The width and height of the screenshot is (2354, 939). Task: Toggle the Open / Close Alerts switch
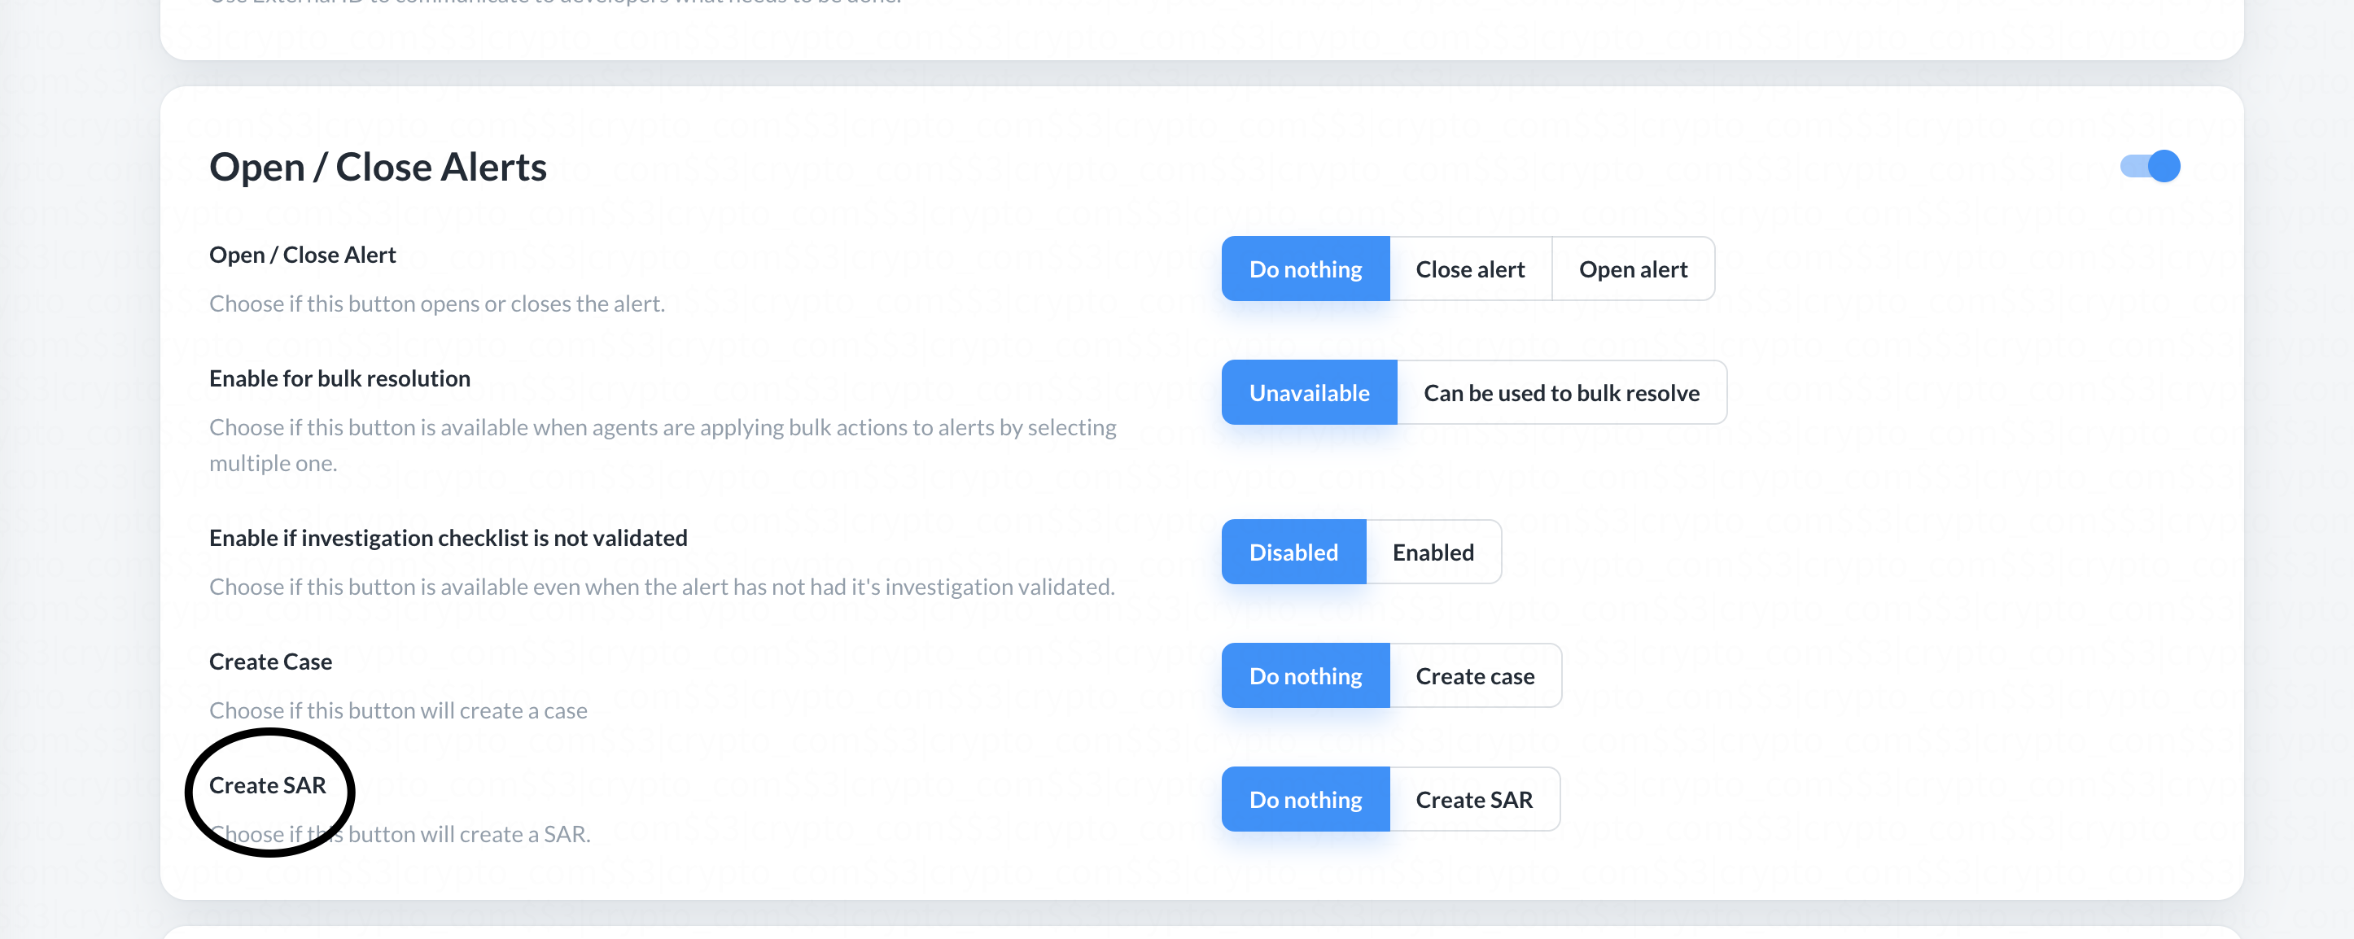[x=2151, y=166]
